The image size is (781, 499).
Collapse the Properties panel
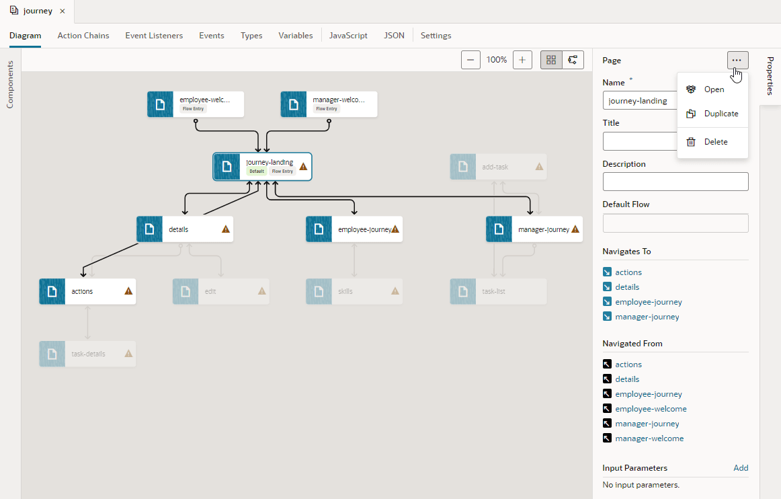(769, 76)
